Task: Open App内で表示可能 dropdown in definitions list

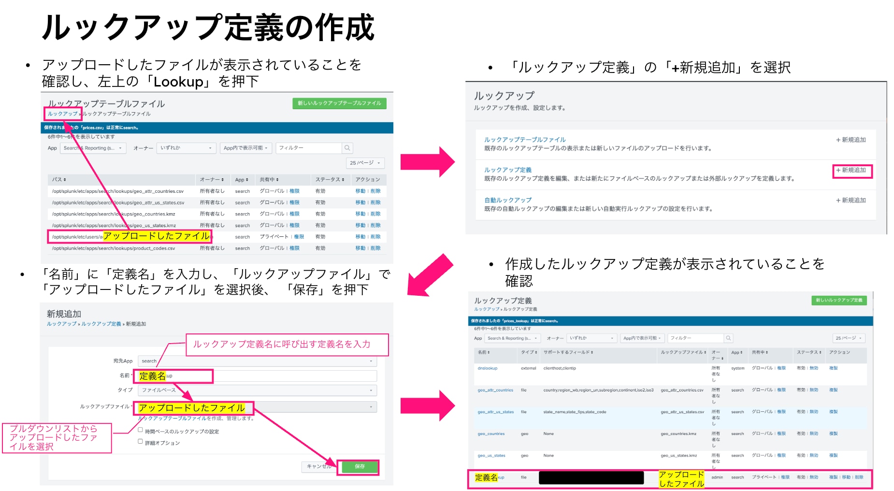Action: (643, 338)
